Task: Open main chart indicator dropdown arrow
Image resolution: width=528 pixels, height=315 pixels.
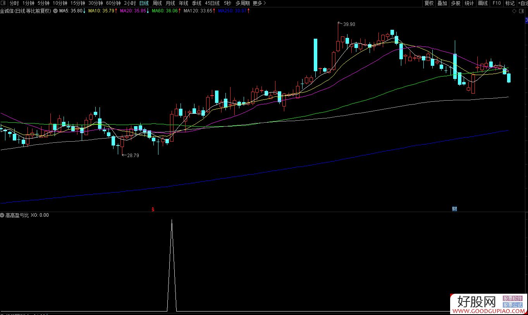Action: (x=55, y=11)
